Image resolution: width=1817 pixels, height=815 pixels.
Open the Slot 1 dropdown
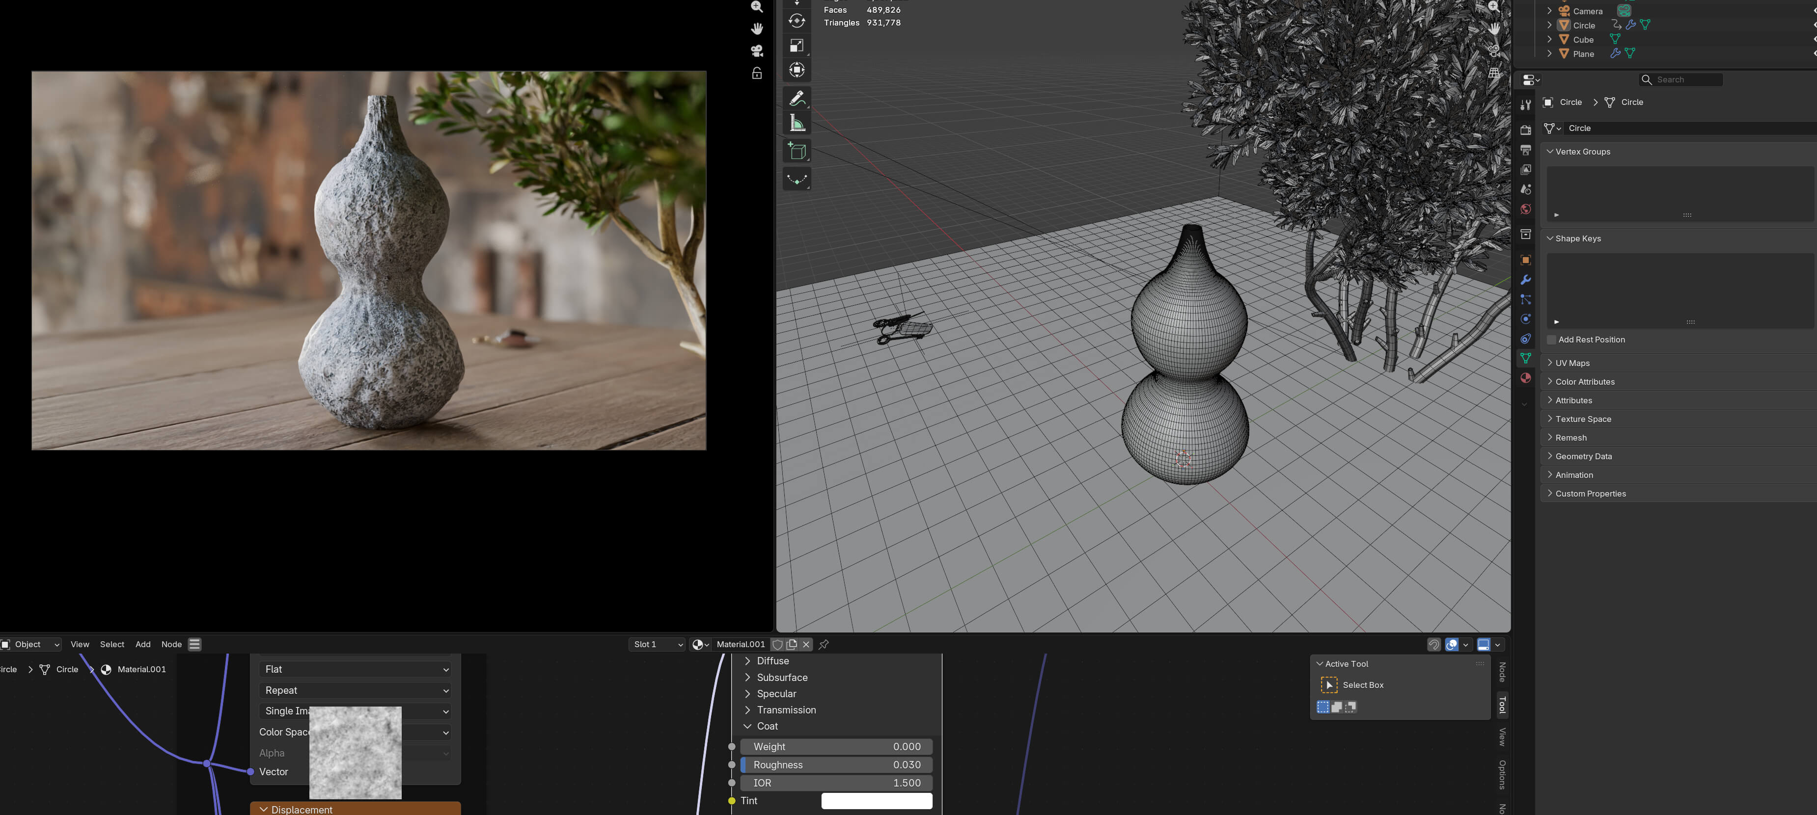(657, 644)
